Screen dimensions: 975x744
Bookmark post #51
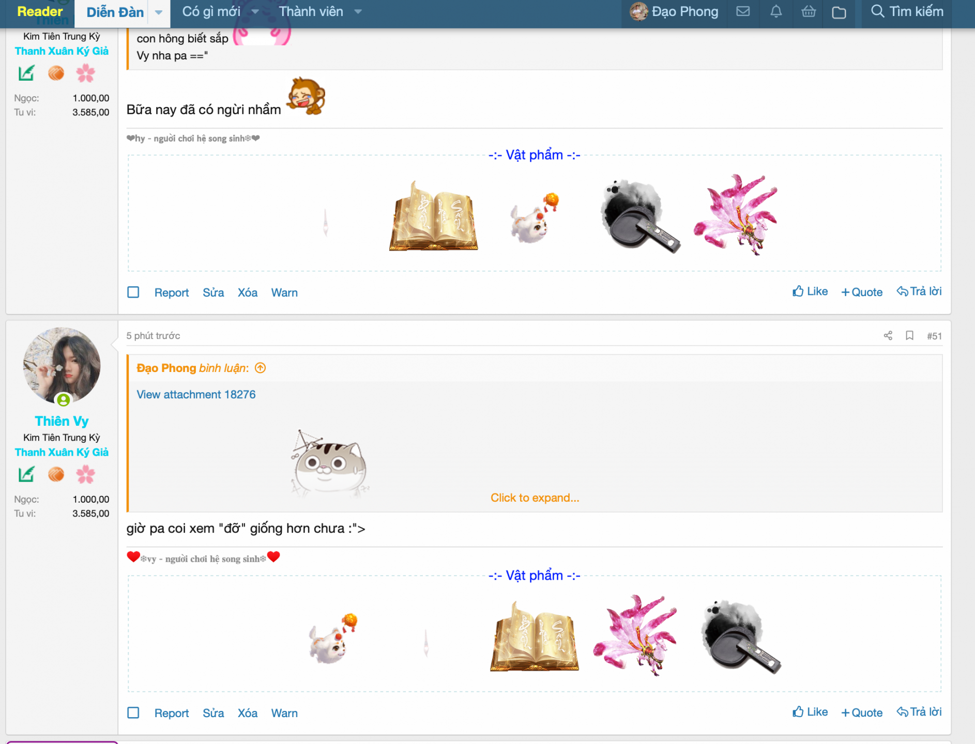(910, 336)
